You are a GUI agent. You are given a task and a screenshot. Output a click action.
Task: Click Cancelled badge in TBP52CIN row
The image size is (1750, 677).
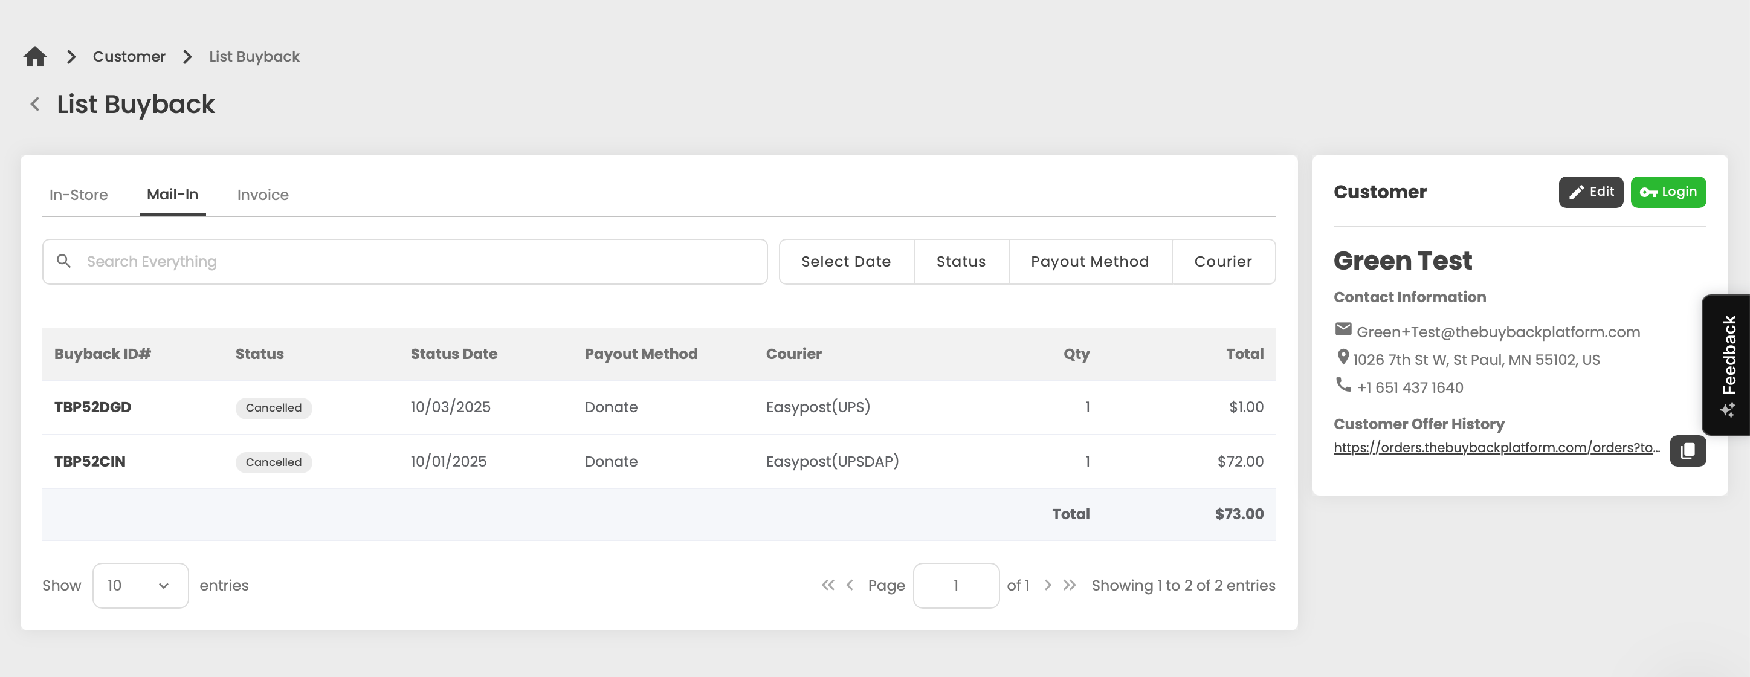274,462
